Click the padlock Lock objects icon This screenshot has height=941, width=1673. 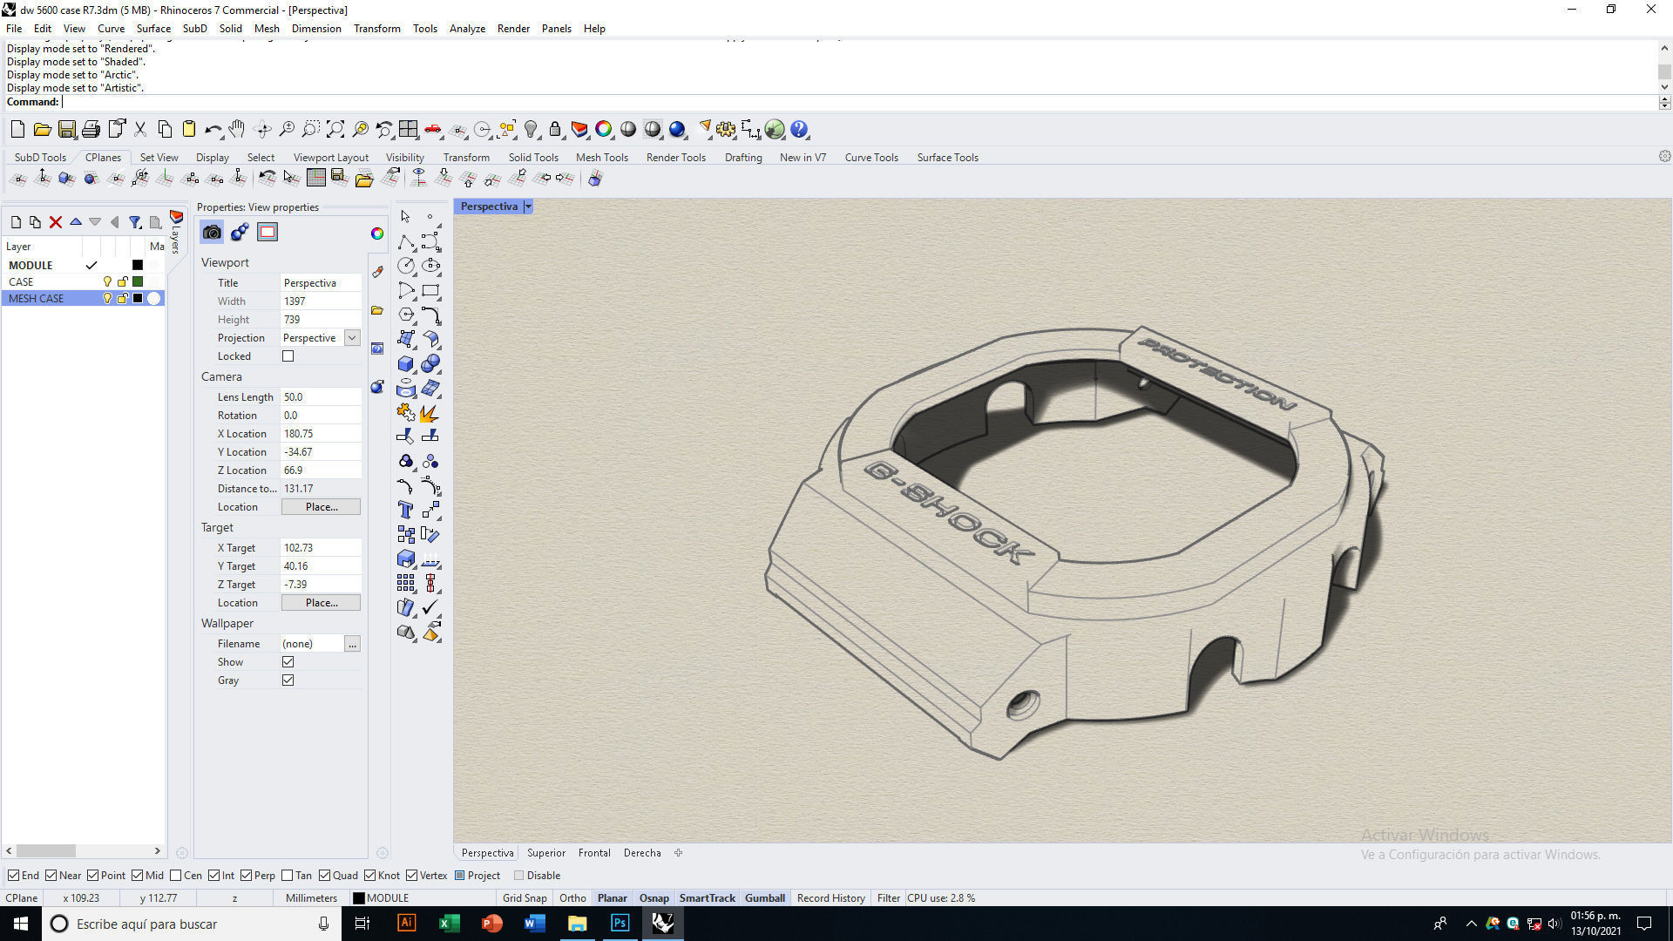[x=555, y=130]
